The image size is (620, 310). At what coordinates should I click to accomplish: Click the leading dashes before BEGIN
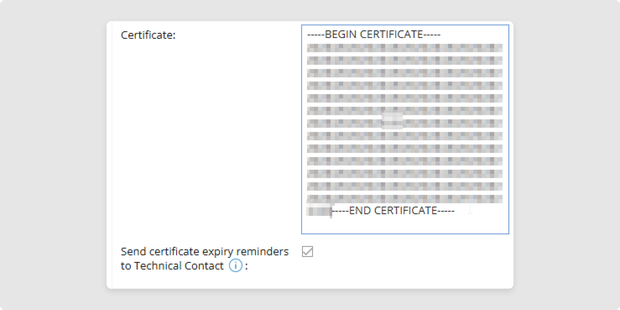coord(316,34)
